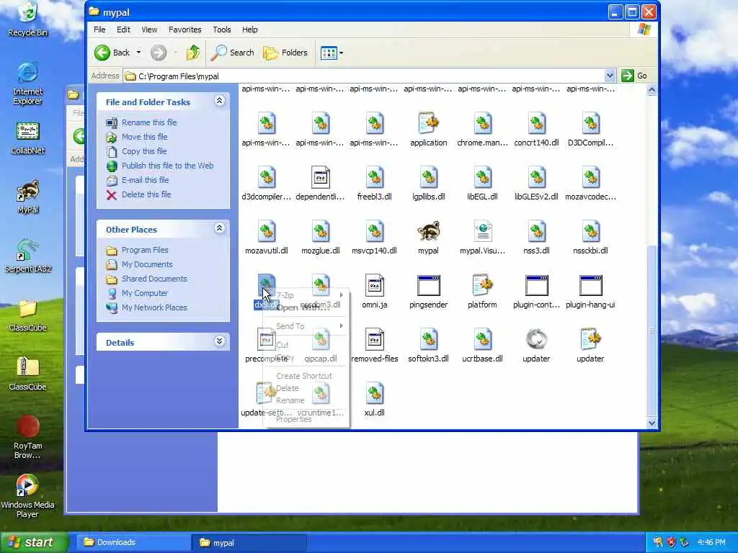The height and width of the screenshot is (553, 738).
Task: Select the nss3.dll file
Action: point(536,238)
